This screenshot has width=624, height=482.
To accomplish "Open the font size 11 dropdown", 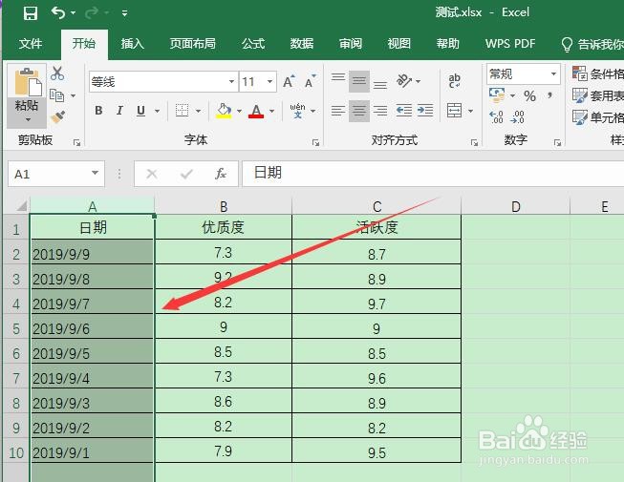I will click(269, 82).
